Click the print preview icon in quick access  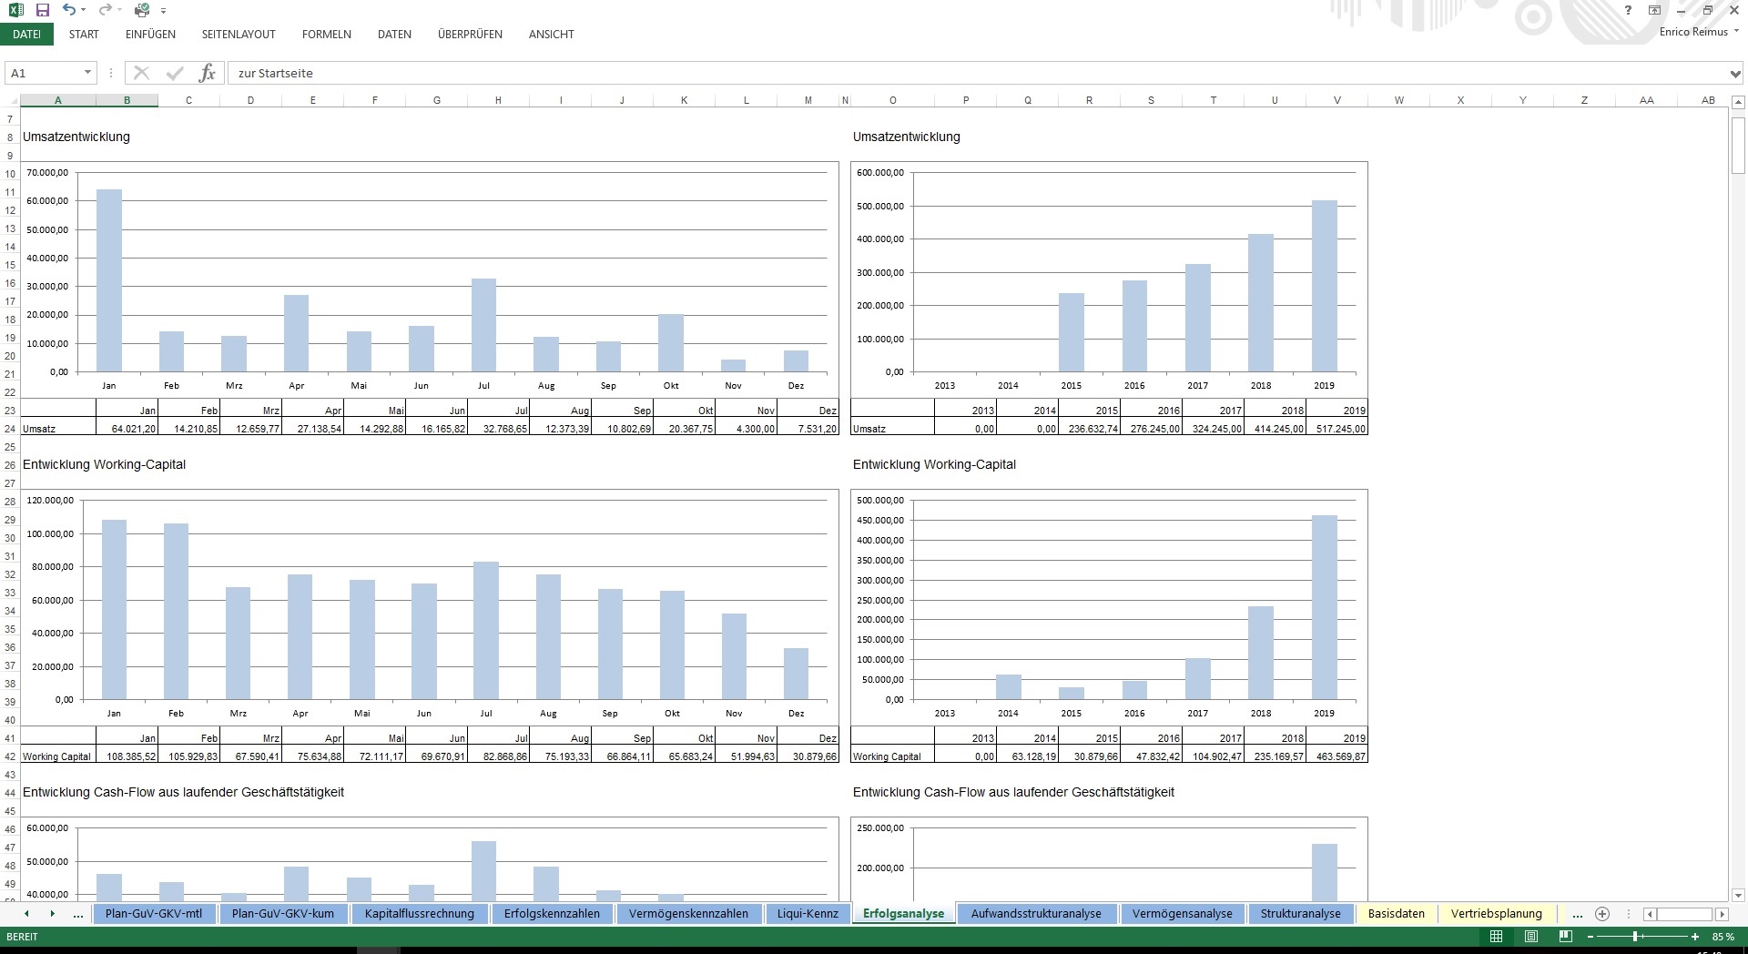pyautogui.click(x=142, y=10)
